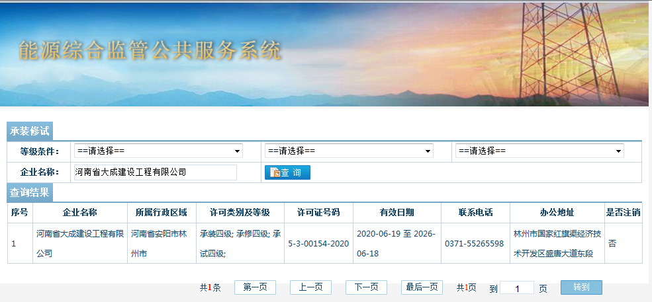
Task: Click the 企业名称 text input field
Action: click(155, 172)
